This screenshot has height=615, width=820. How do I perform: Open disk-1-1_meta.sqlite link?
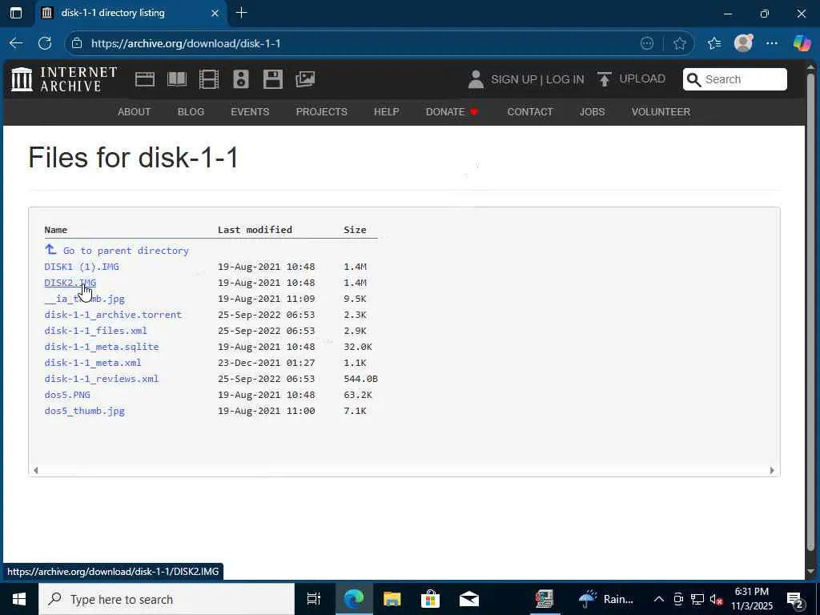point(102,347)
